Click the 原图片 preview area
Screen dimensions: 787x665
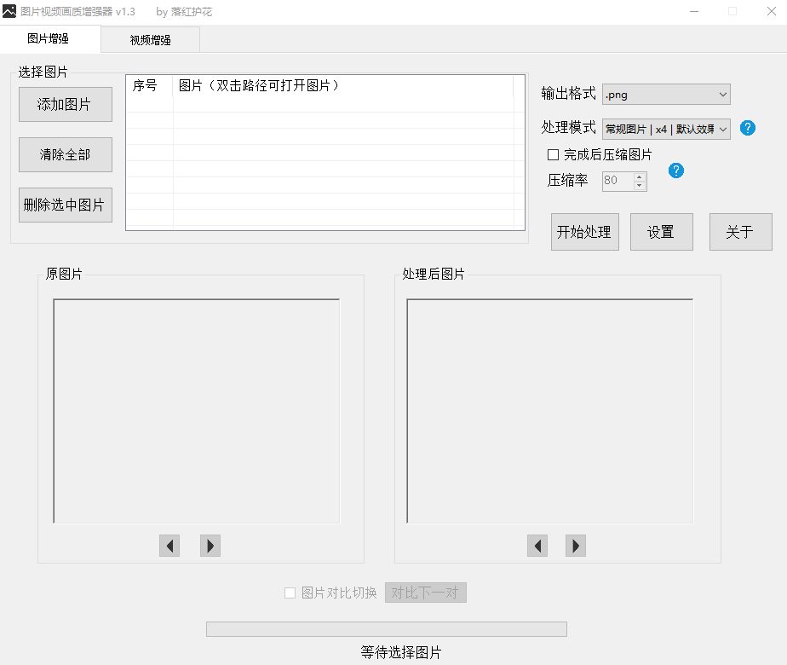pyautogui.click(x=197, y=411)
